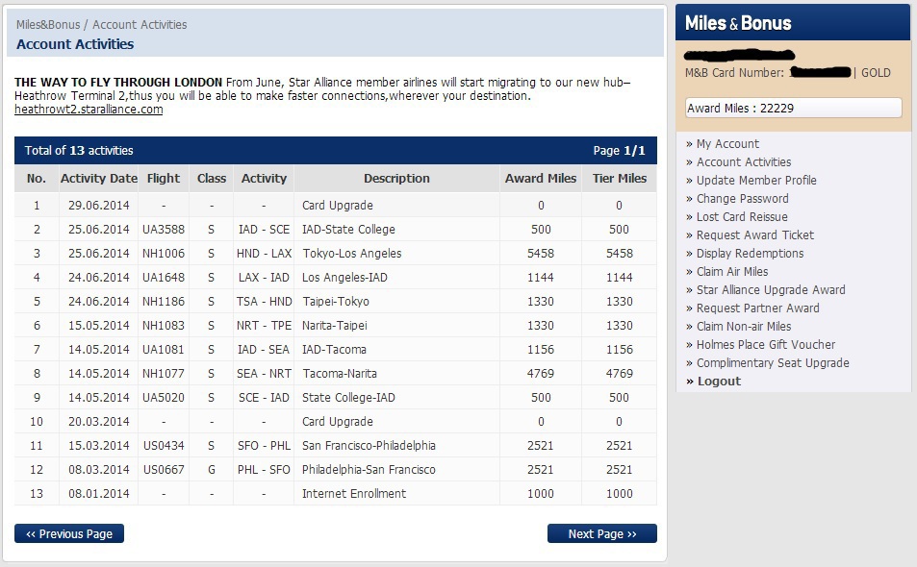Viewport: 917px width, 567px height.
Task: Click the Previous Page button
Action: click(69, 533)
